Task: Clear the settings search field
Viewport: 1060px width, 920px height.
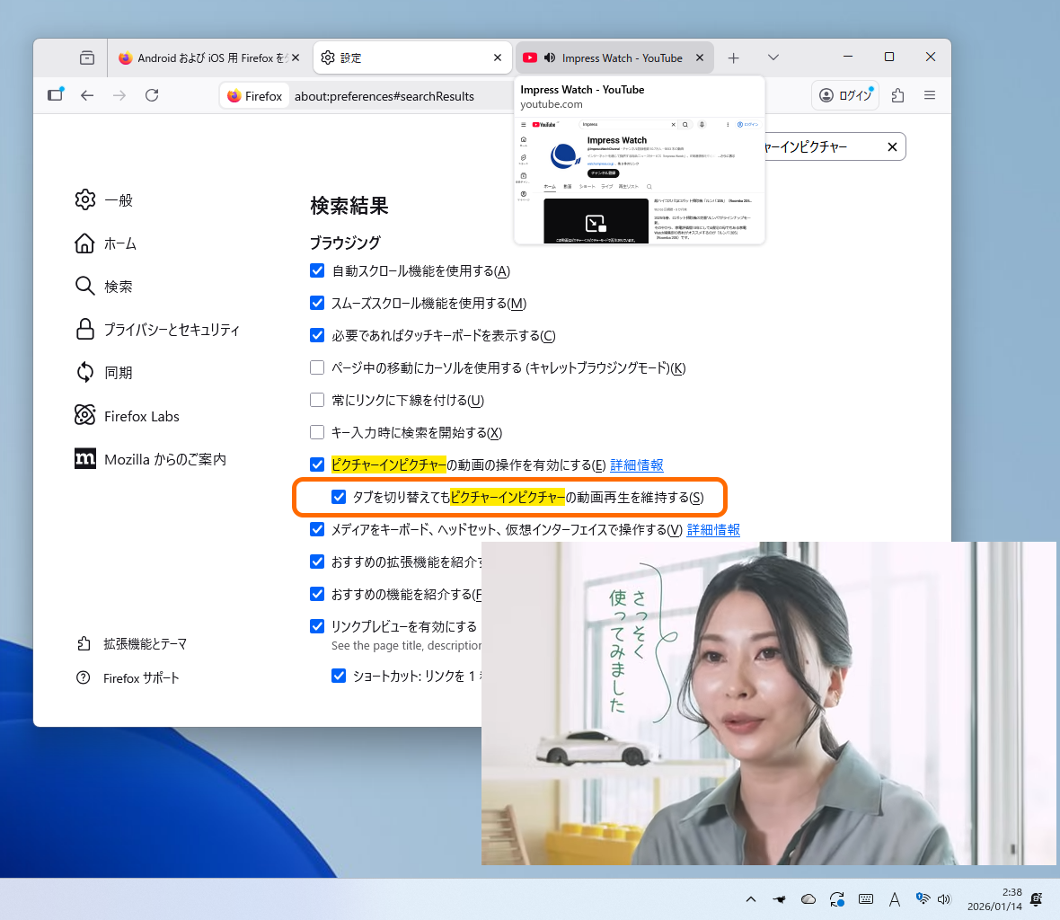Action: click(x=892, y=146)
